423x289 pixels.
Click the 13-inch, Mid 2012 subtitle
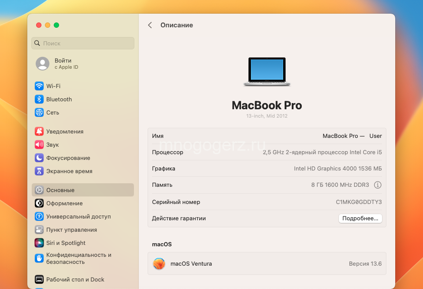tap(267, 116)
